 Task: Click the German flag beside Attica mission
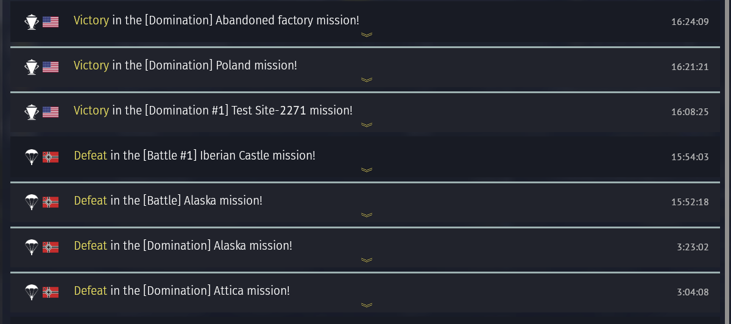[51, 292]
